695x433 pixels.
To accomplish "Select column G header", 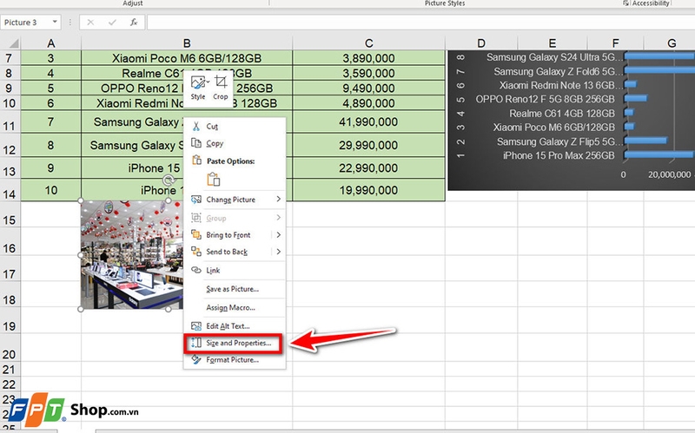I will (669, 43).
